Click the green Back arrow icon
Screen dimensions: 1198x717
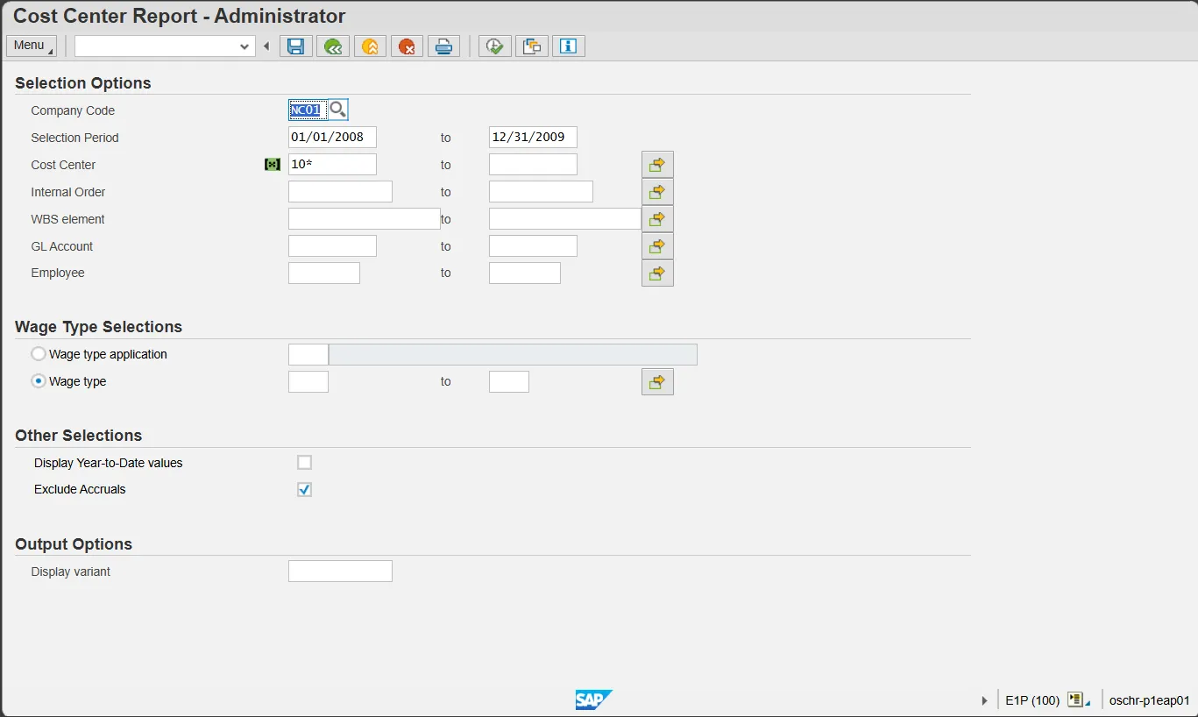point(333,46)
